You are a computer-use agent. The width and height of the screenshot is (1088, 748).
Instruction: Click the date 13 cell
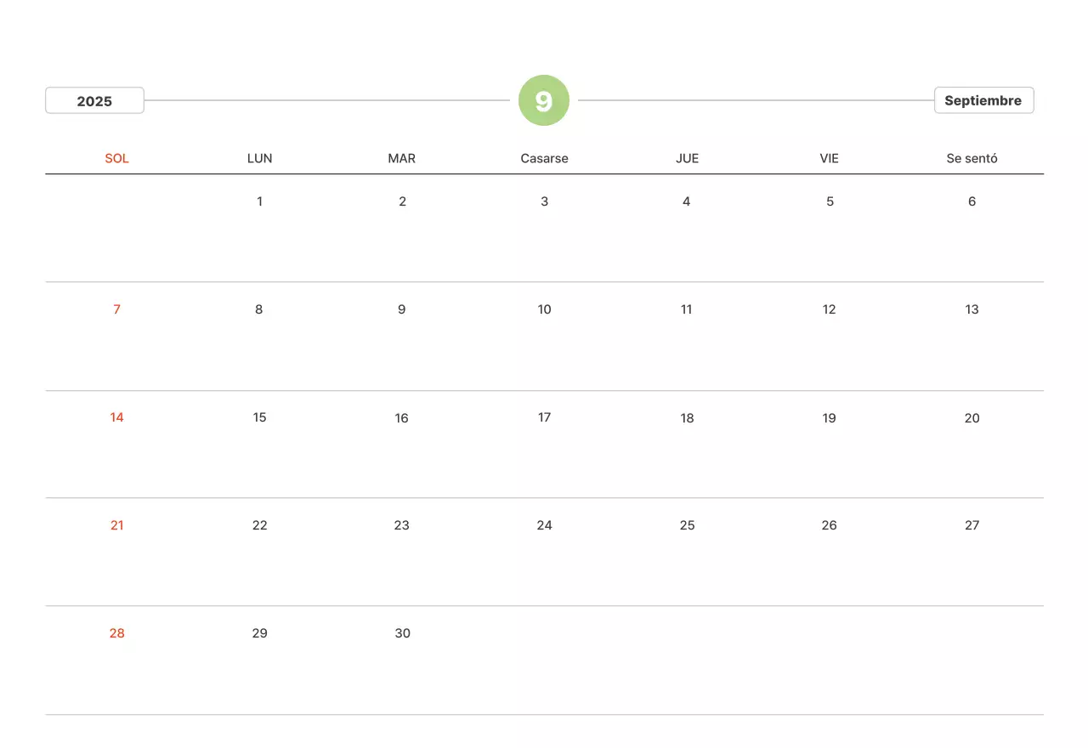point(972,309)
